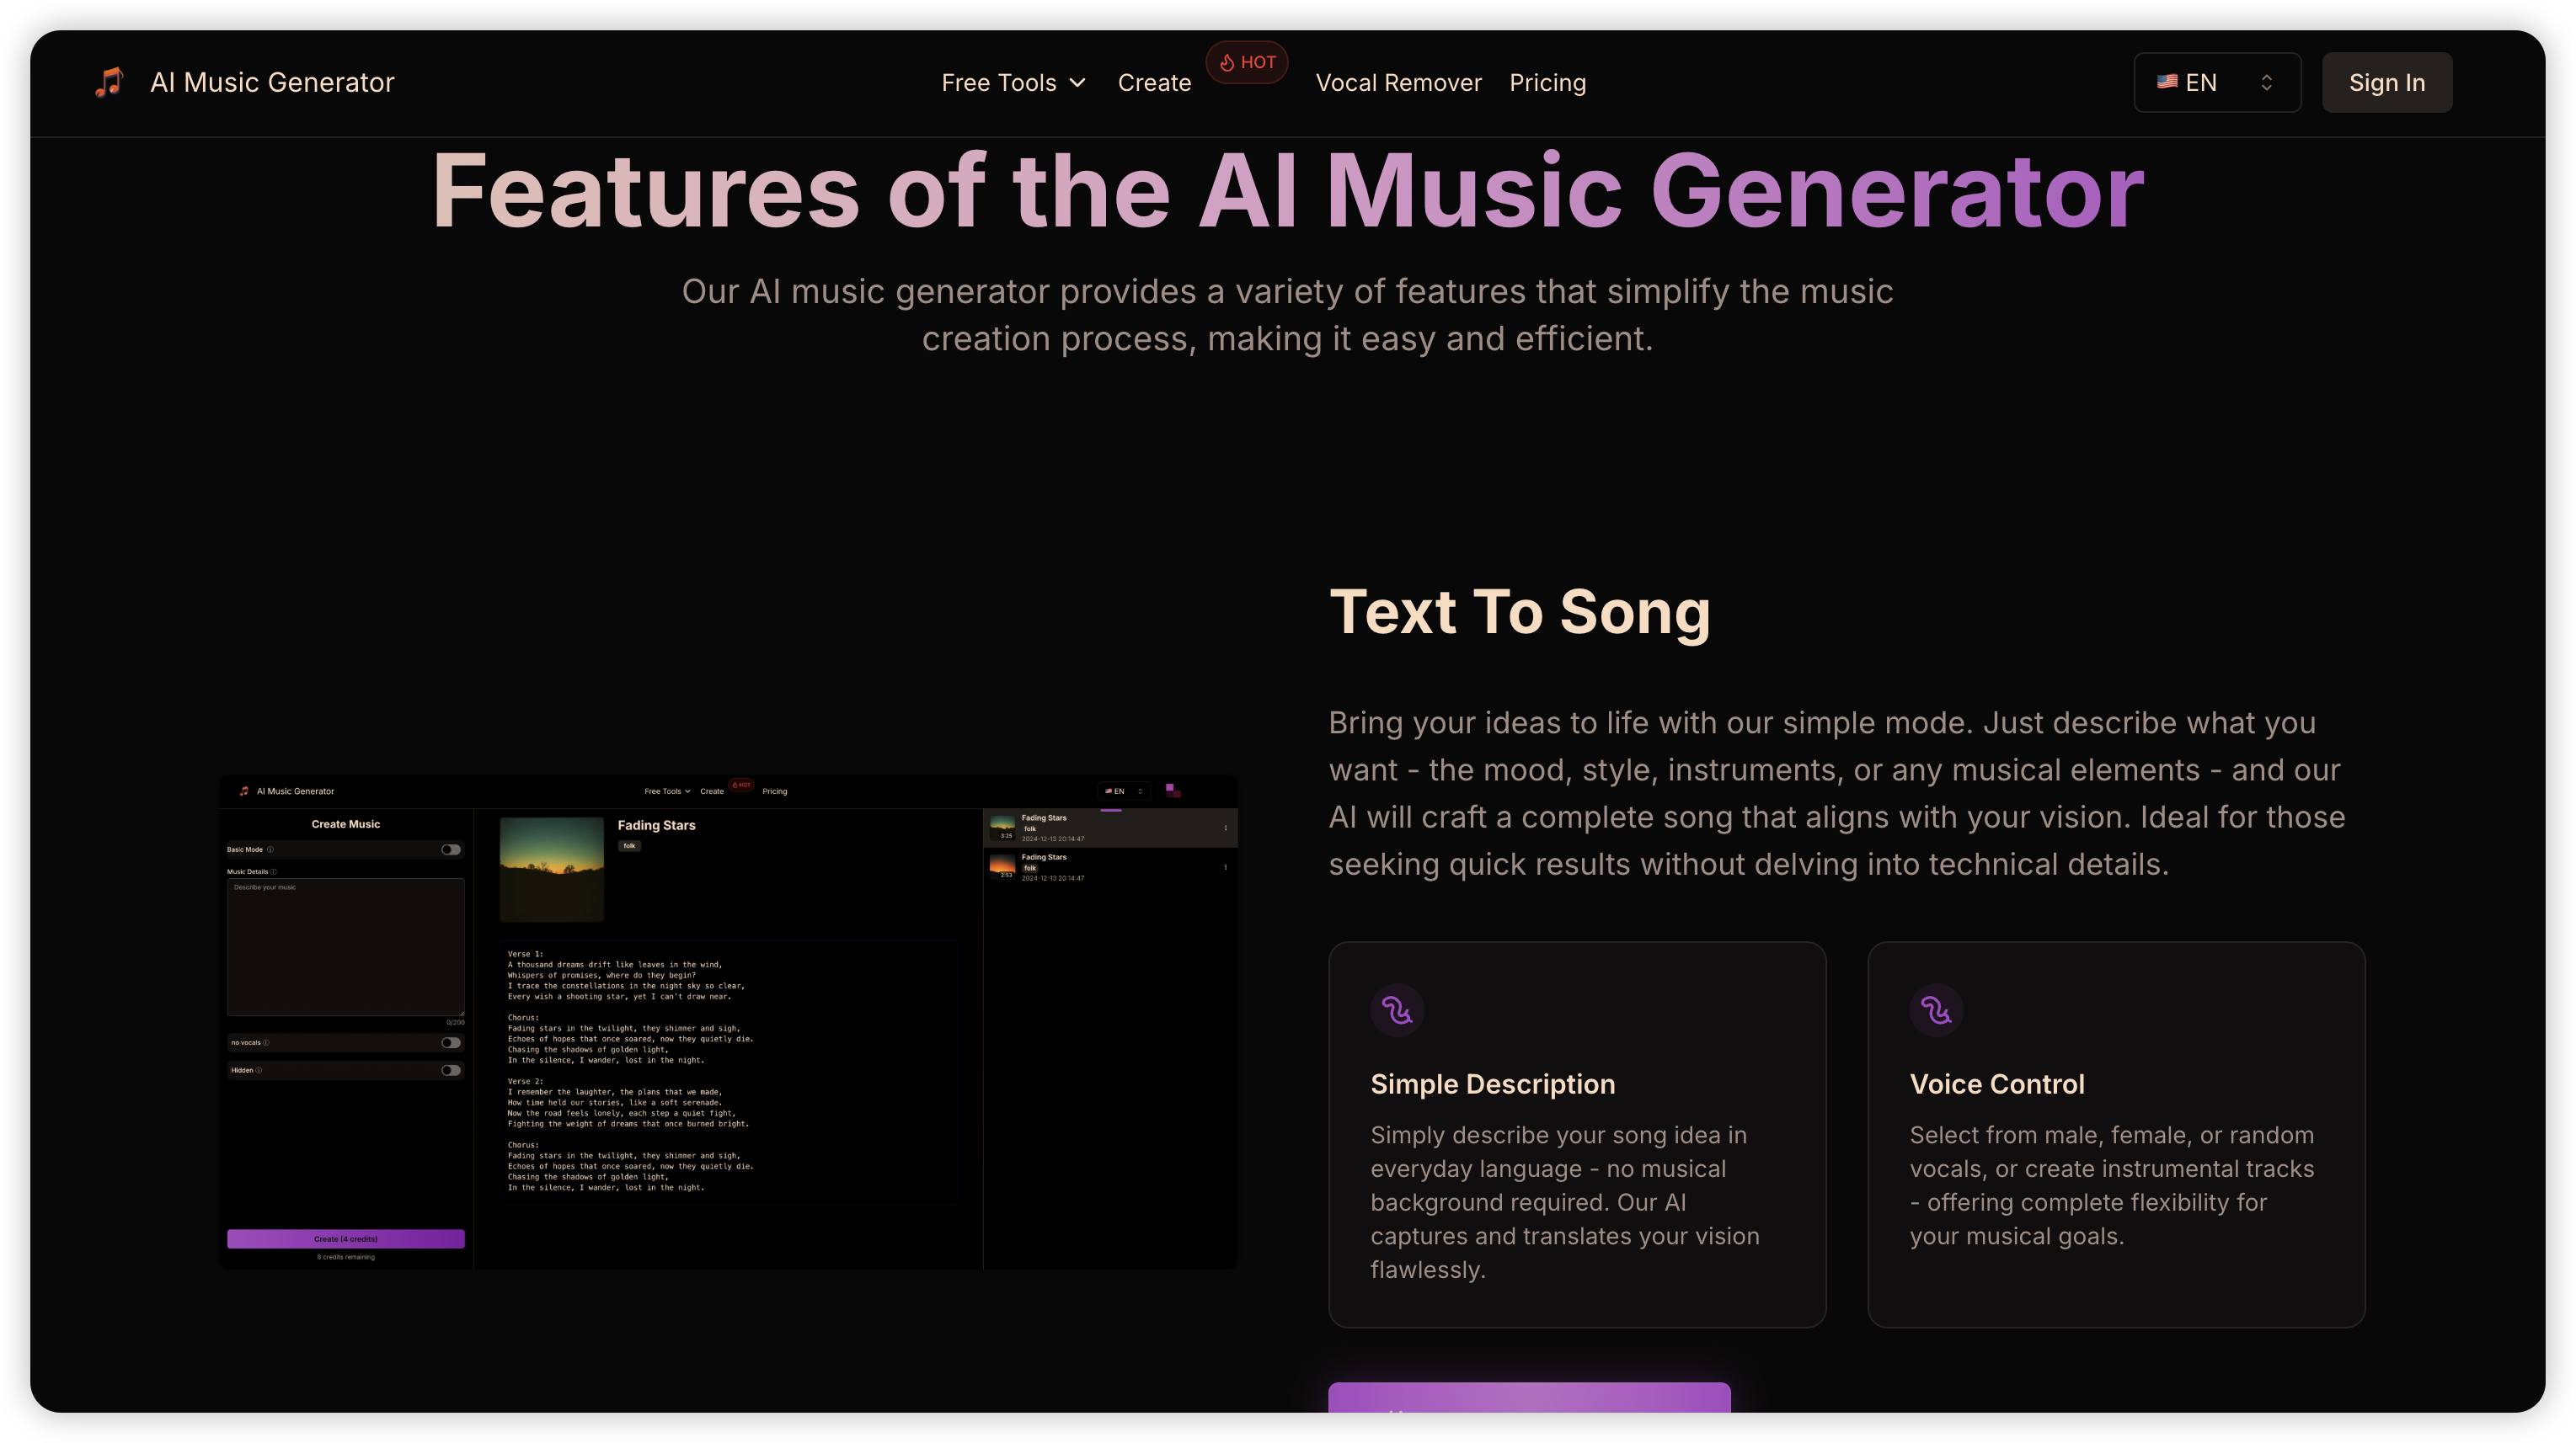
Task: Click the purple user avatar in the preview
Action: point(1172,791)
